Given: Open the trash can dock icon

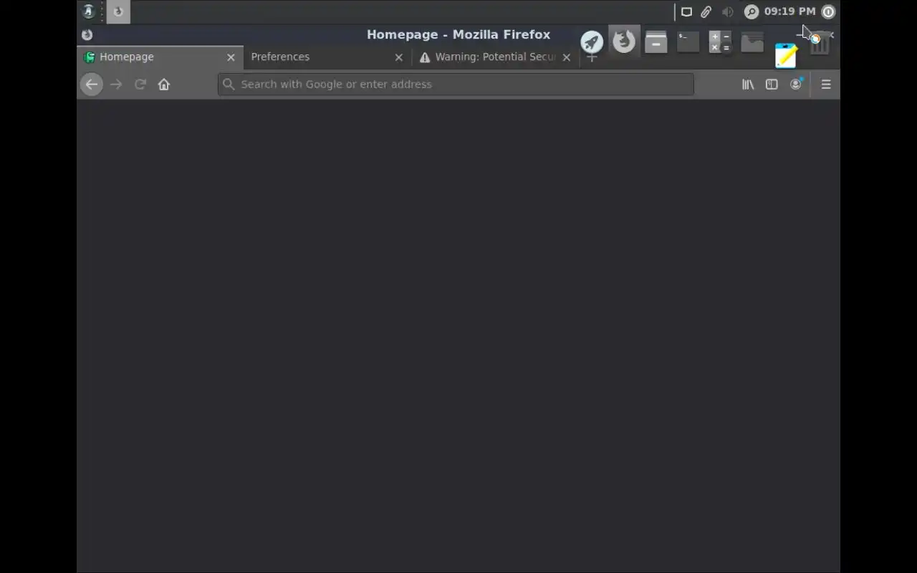Looking at the screenshot, I should point(820,44).
